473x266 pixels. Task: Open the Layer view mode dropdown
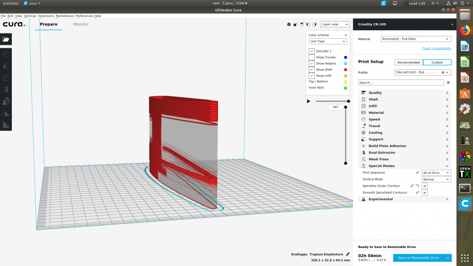tap(334, 24)
